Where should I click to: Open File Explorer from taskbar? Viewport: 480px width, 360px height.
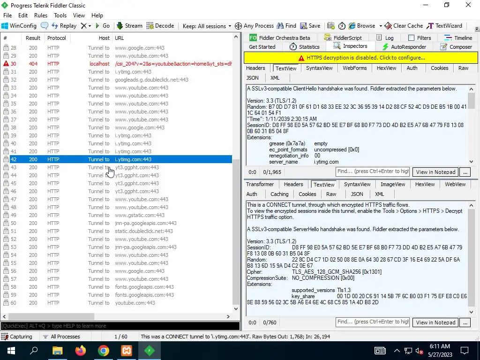tap(57, 351)
